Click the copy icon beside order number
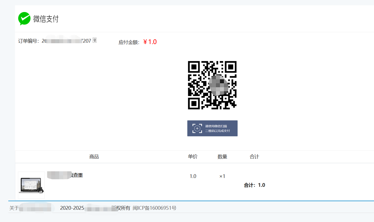This screenshot has width=374, height=222. [94, 41]
